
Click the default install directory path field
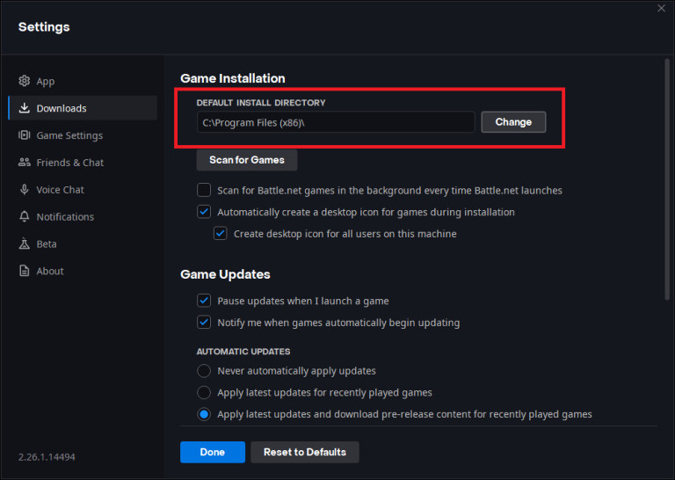(336, 122)
